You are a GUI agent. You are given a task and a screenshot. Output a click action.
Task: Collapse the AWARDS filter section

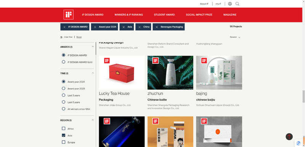[93, 47]
